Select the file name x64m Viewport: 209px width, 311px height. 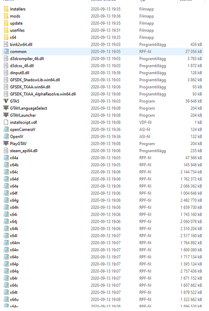point(15,243)
